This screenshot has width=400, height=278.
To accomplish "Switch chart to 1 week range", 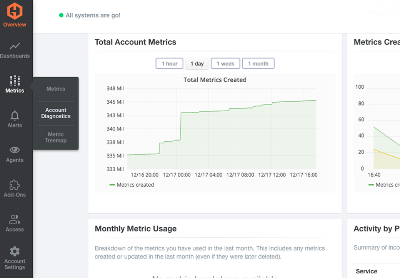I will [x=225, y=64].
